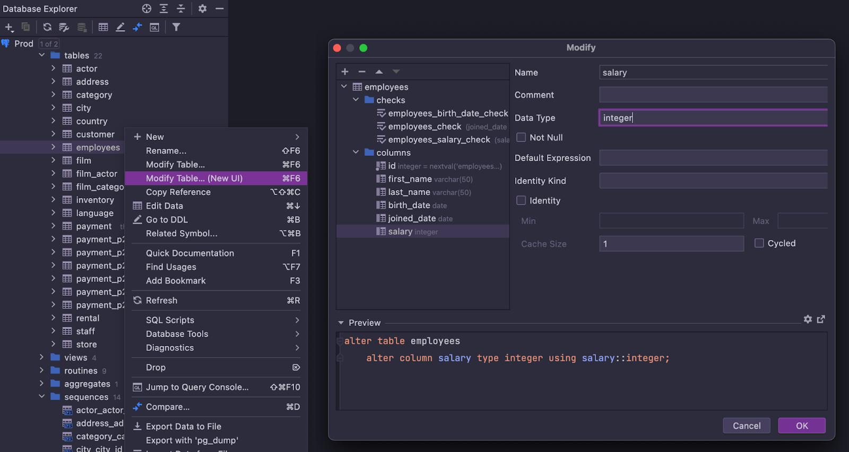
Task: Tick the Identity checkbox
Action: coord(522,200)
